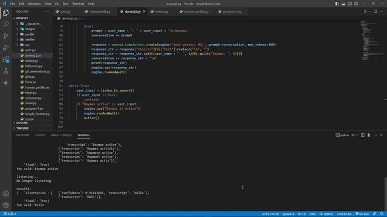Switch to the PROBLEMS panel tab
This screenshot has width=387, height=217.
pyautogui.click(x=23, y=135)
